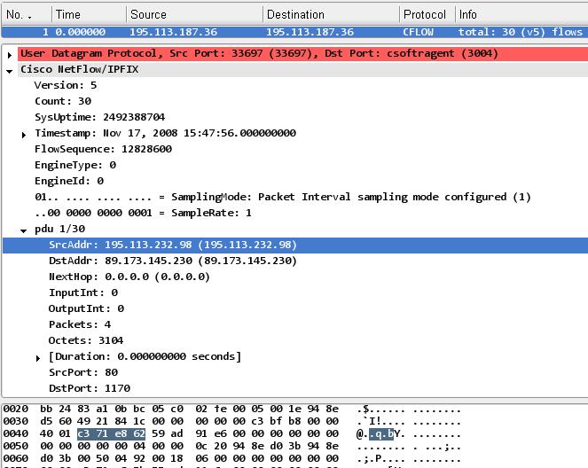Select the SrcAddr: 195.113.232.98 field
Viewport: 588px width, 468px height.
(295, 245)
